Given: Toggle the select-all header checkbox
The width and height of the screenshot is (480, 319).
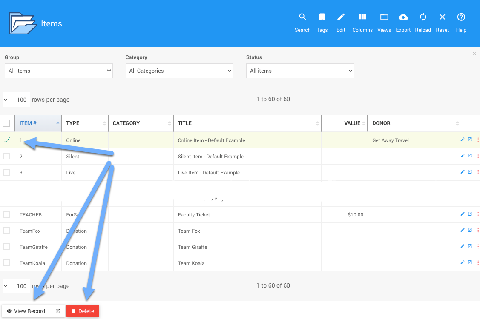Looking at the screenshot, I should pyautogui.click(x=6, y=123).
